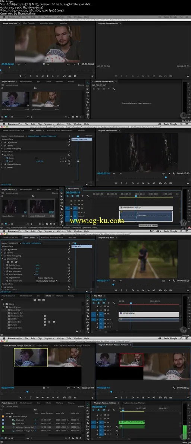
Task: Collapse the Blur & Sharpen effects folder
Action: pyautogui.click(x=4, y=307)
